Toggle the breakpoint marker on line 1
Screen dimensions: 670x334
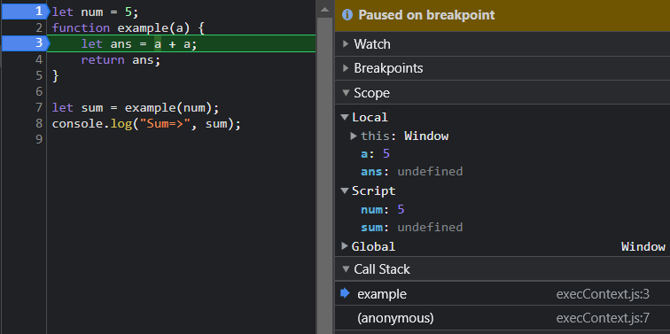(26, 12)
